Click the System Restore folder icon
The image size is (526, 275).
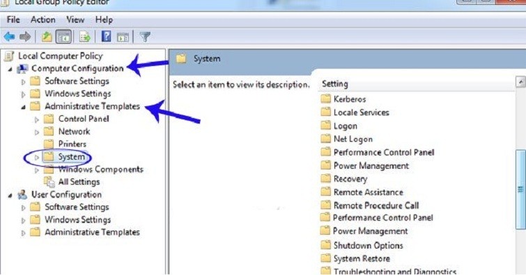(325, 258)
